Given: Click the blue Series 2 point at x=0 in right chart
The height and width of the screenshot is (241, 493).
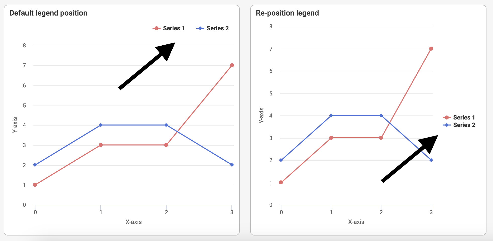Looking at the screenshot, I should coord(281,160).
